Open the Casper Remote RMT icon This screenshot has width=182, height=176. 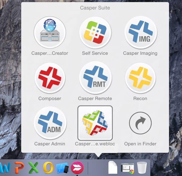[x=96, y=78]
